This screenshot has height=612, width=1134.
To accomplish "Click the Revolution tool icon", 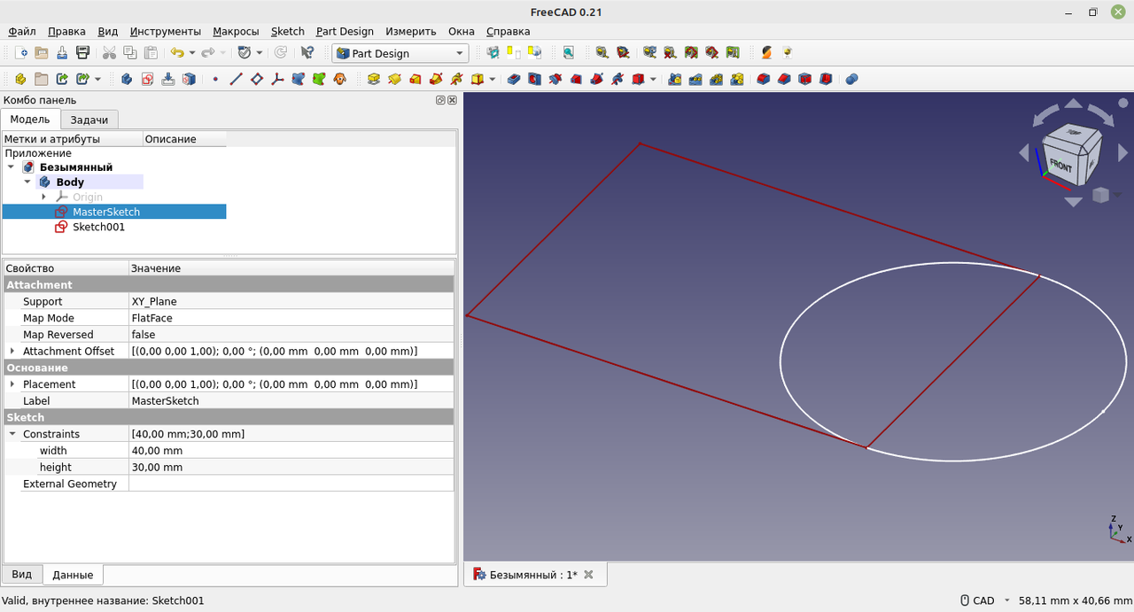I will tap(394, 79).
